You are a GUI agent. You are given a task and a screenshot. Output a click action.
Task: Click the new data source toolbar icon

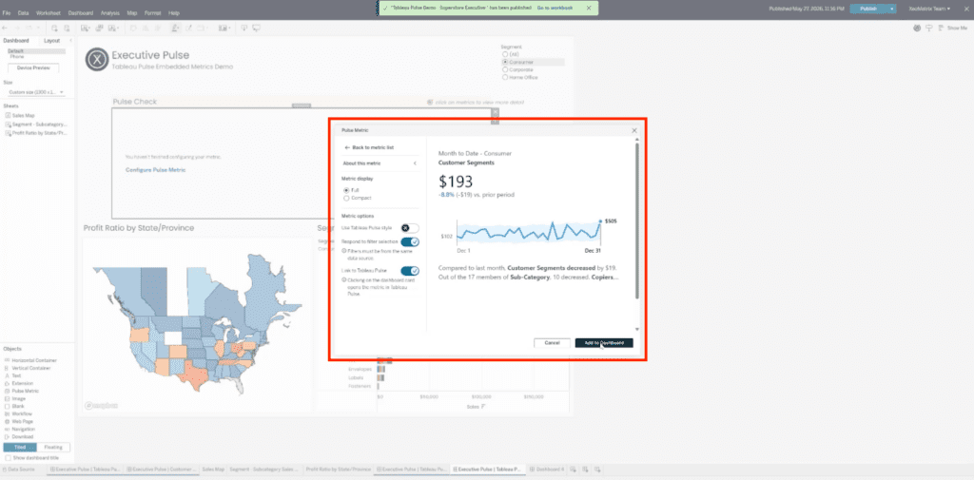click(54, 28)
